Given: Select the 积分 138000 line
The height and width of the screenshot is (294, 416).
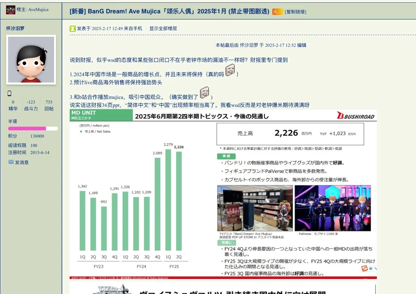Looking at the screenshot, I should coord(26,136).
